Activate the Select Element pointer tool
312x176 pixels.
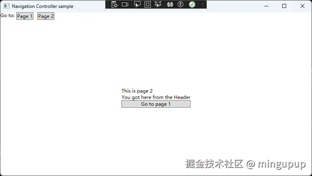coord(137,4)
